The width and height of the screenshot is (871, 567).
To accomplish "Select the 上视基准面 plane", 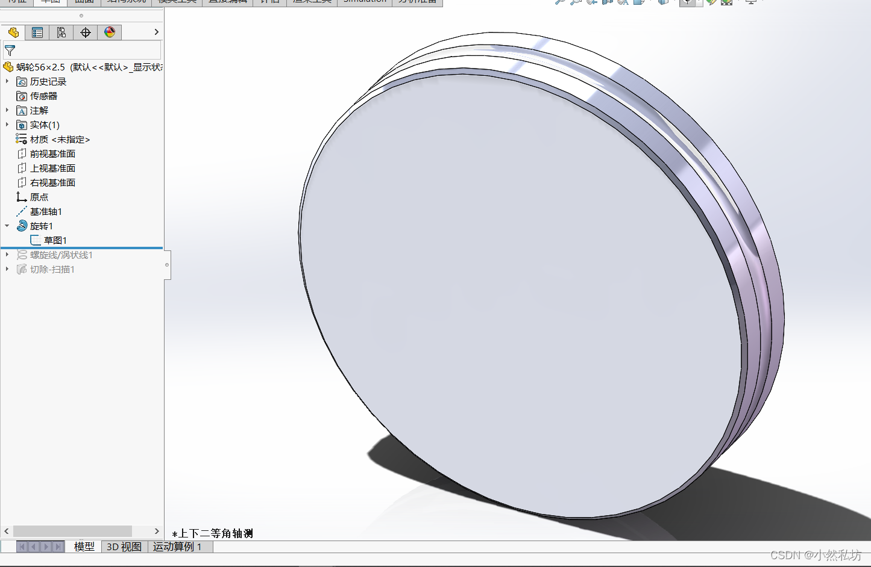I will pyautogui.click(x=52, y=169).
